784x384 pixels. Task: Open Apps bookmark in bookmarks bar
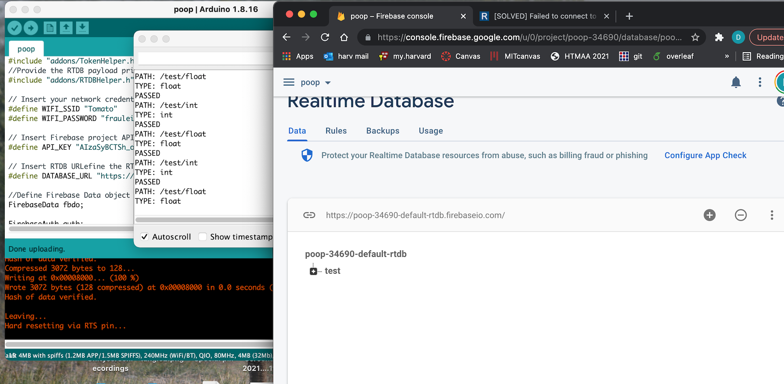coord(298,56)
